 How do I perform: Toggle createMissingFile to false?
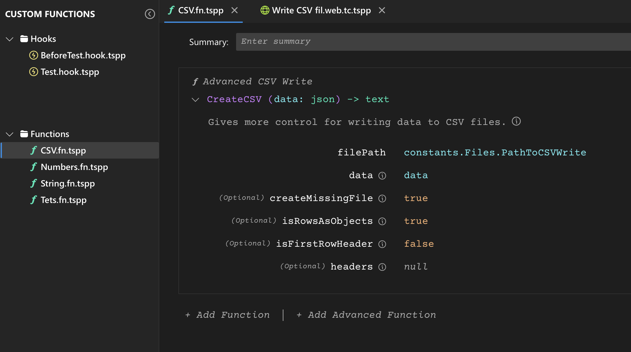(x=416, y=198)
